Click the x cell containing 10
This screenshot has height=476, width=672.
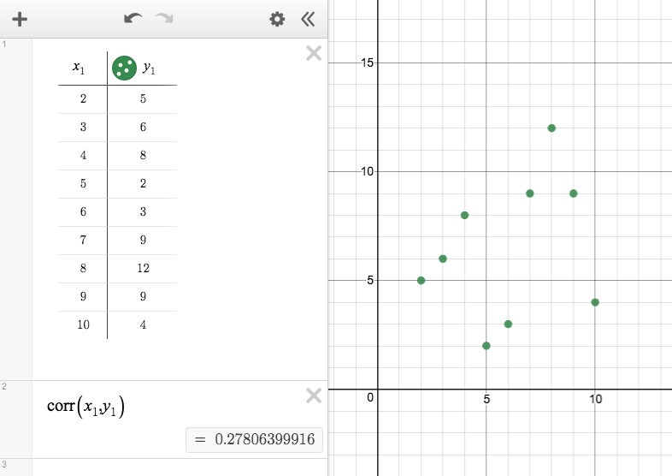click(x=83, y=324)
